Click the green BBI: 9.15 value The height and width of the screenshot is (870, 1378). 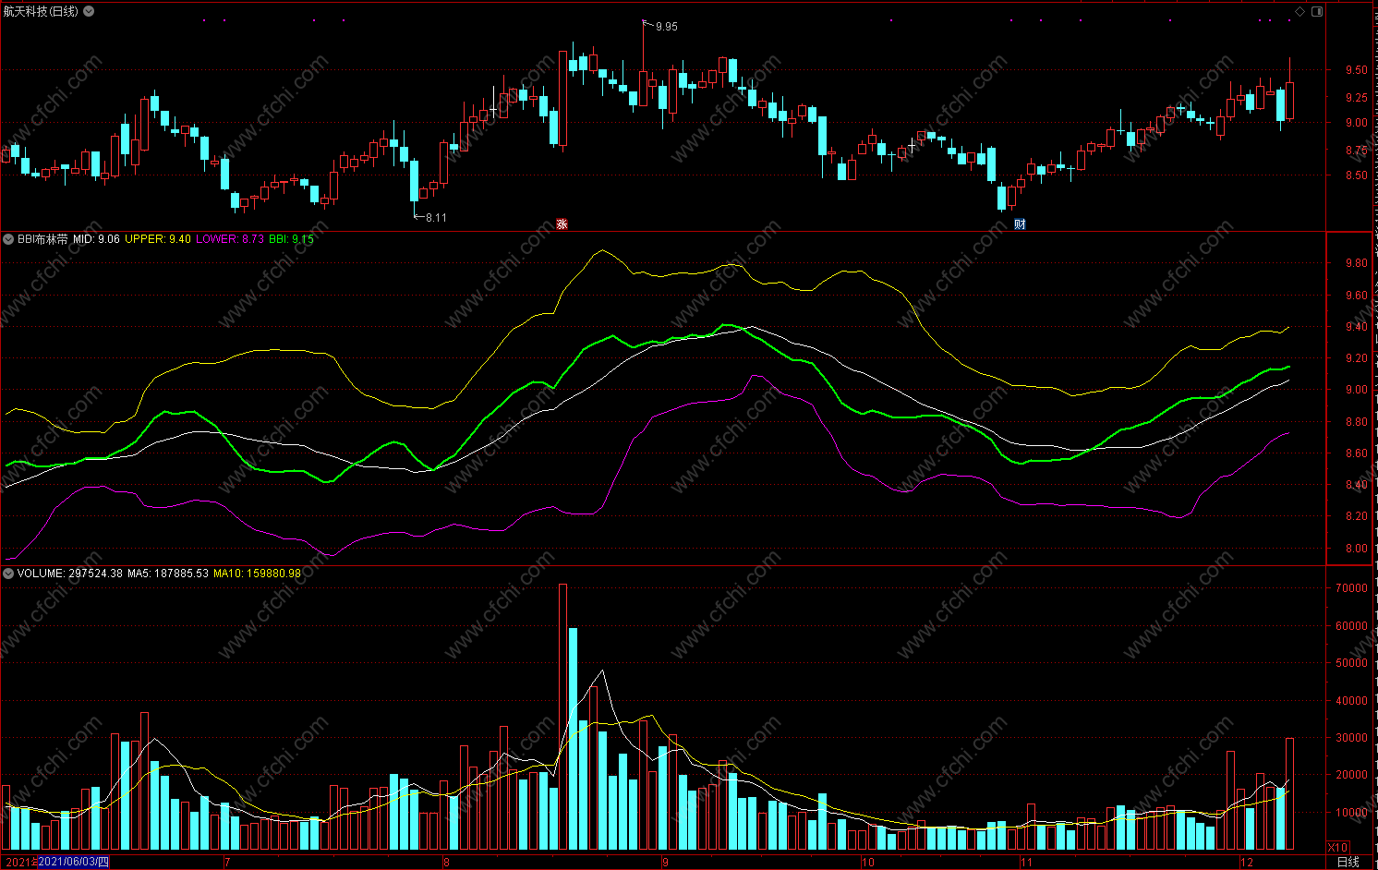point(292,238)
